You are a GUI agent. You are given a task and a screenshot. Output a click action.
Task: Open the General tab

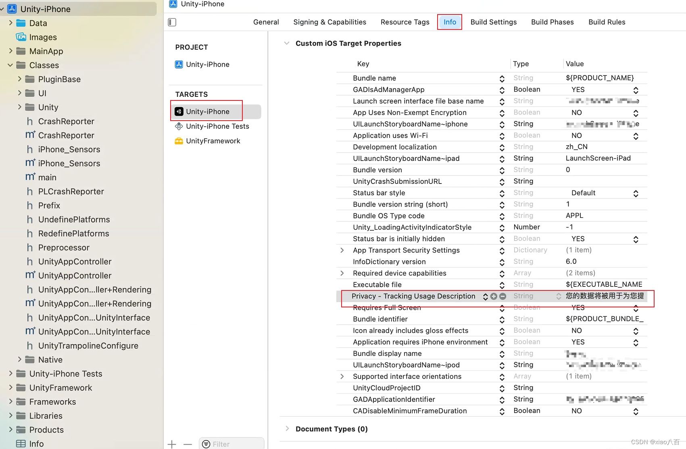pos(266,22)
